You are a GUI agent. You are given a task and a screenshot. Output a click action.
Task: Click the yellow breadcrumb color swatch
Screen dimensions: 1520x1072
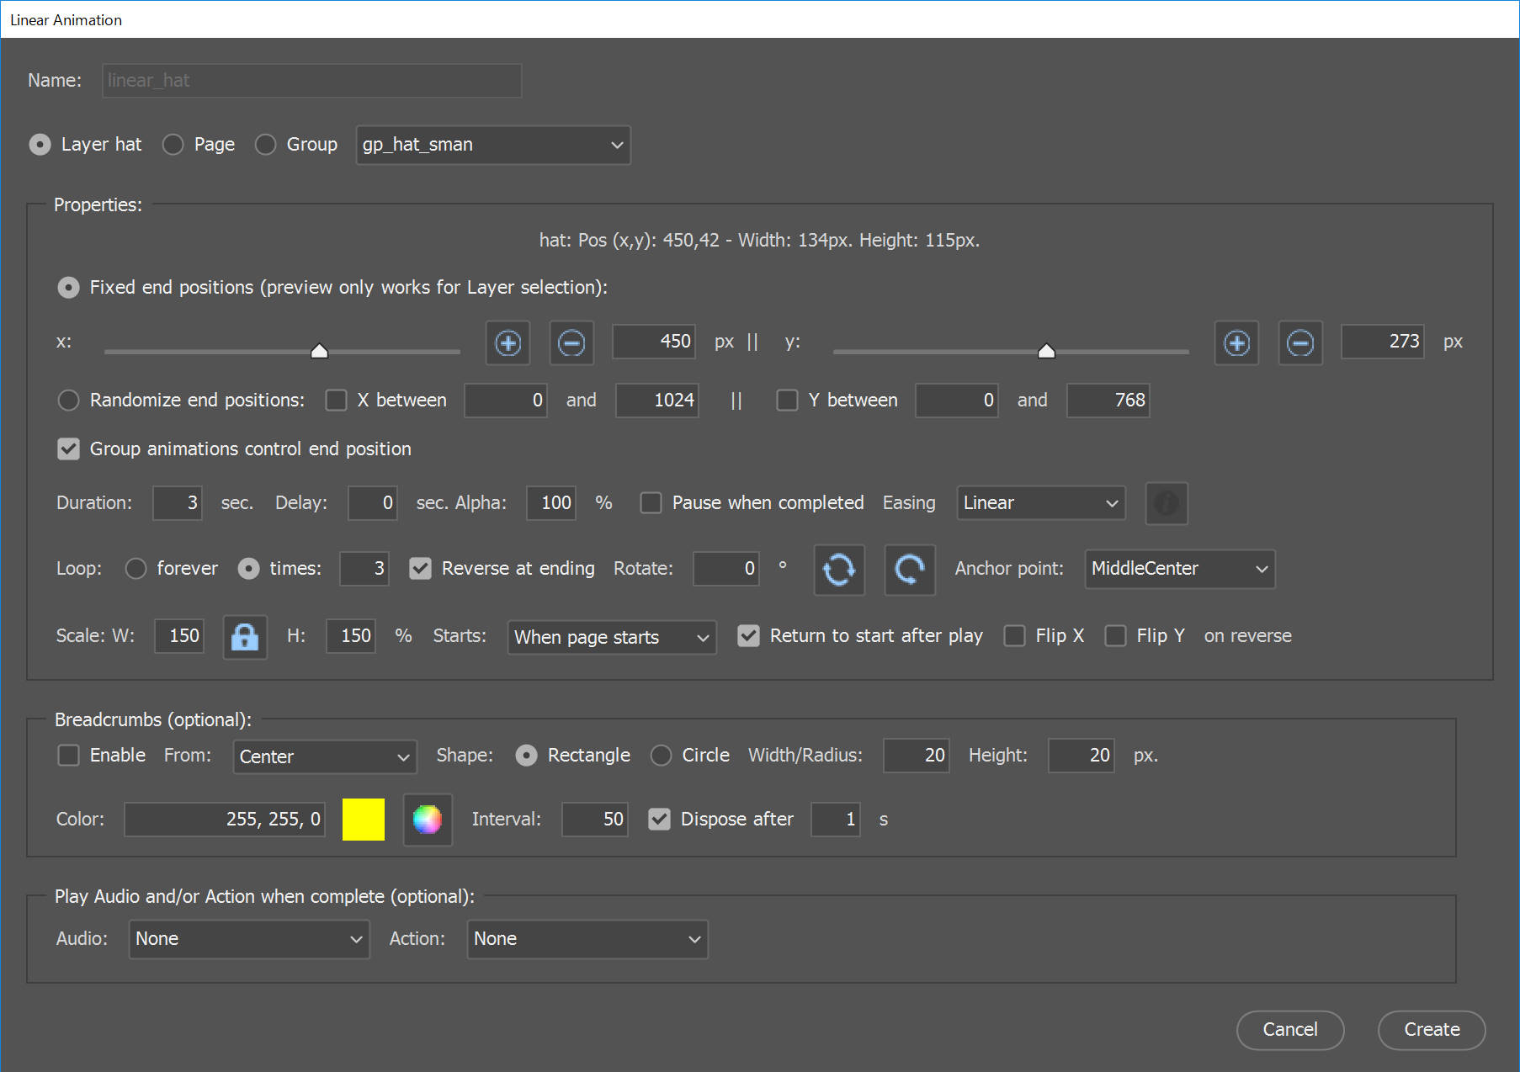pyautogui.click(x=364, y=819)
